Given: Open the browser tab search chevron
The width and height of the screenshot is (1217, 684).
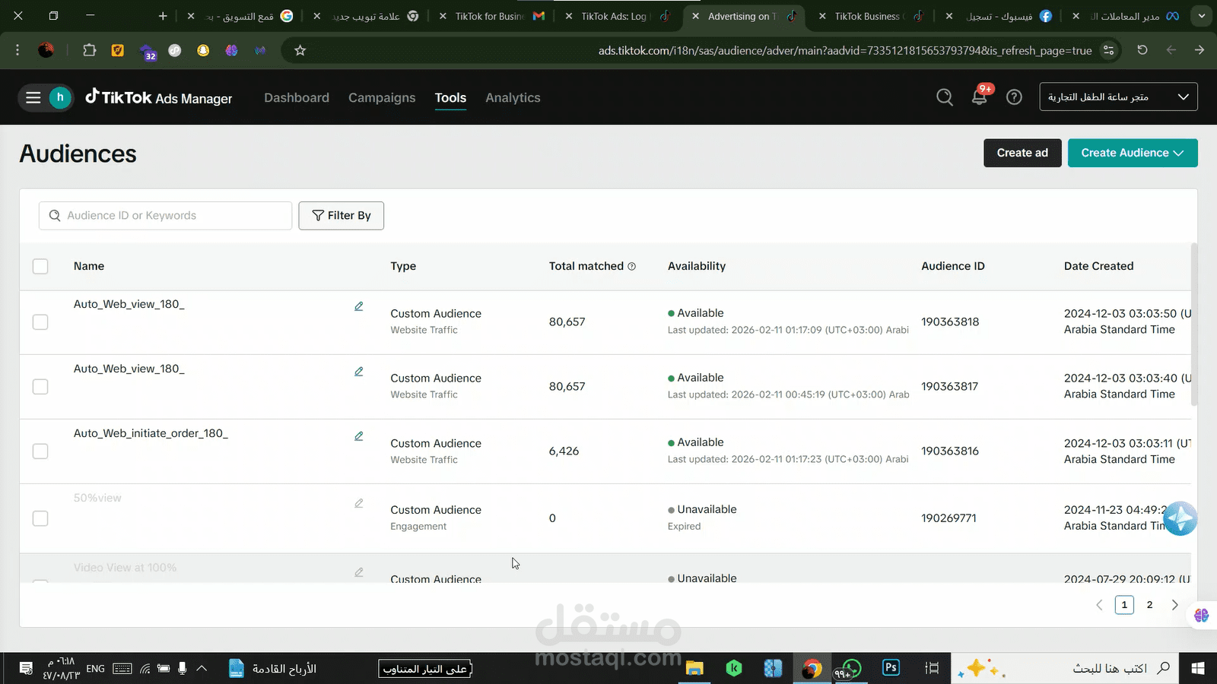Looking at the screenshot, I should [1200, 15].
